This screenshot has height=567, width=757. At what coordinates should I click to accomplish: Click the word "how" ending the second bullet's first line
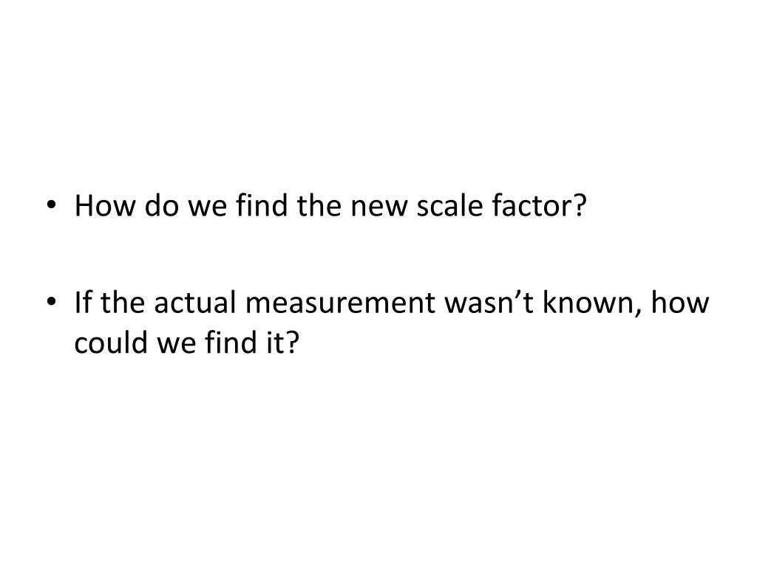coord(680,303)
